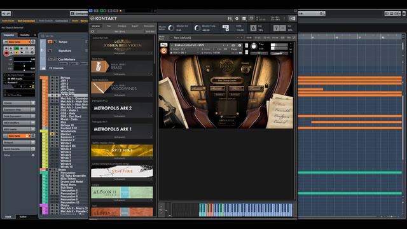
Task: Select the Metropolis Ark 1 library banner
Action: click(x=121, y=129)
